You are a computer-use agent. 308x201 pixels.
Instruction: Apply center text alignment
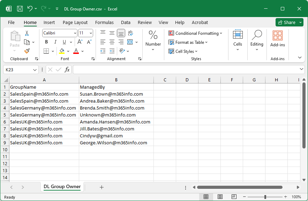click(112, 42)
